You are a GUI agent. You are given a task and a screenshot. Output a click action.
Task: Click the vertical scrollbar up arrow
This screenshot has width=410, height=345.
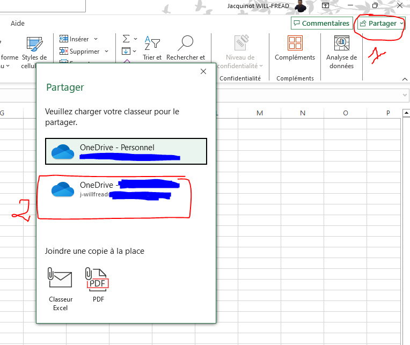406,113
